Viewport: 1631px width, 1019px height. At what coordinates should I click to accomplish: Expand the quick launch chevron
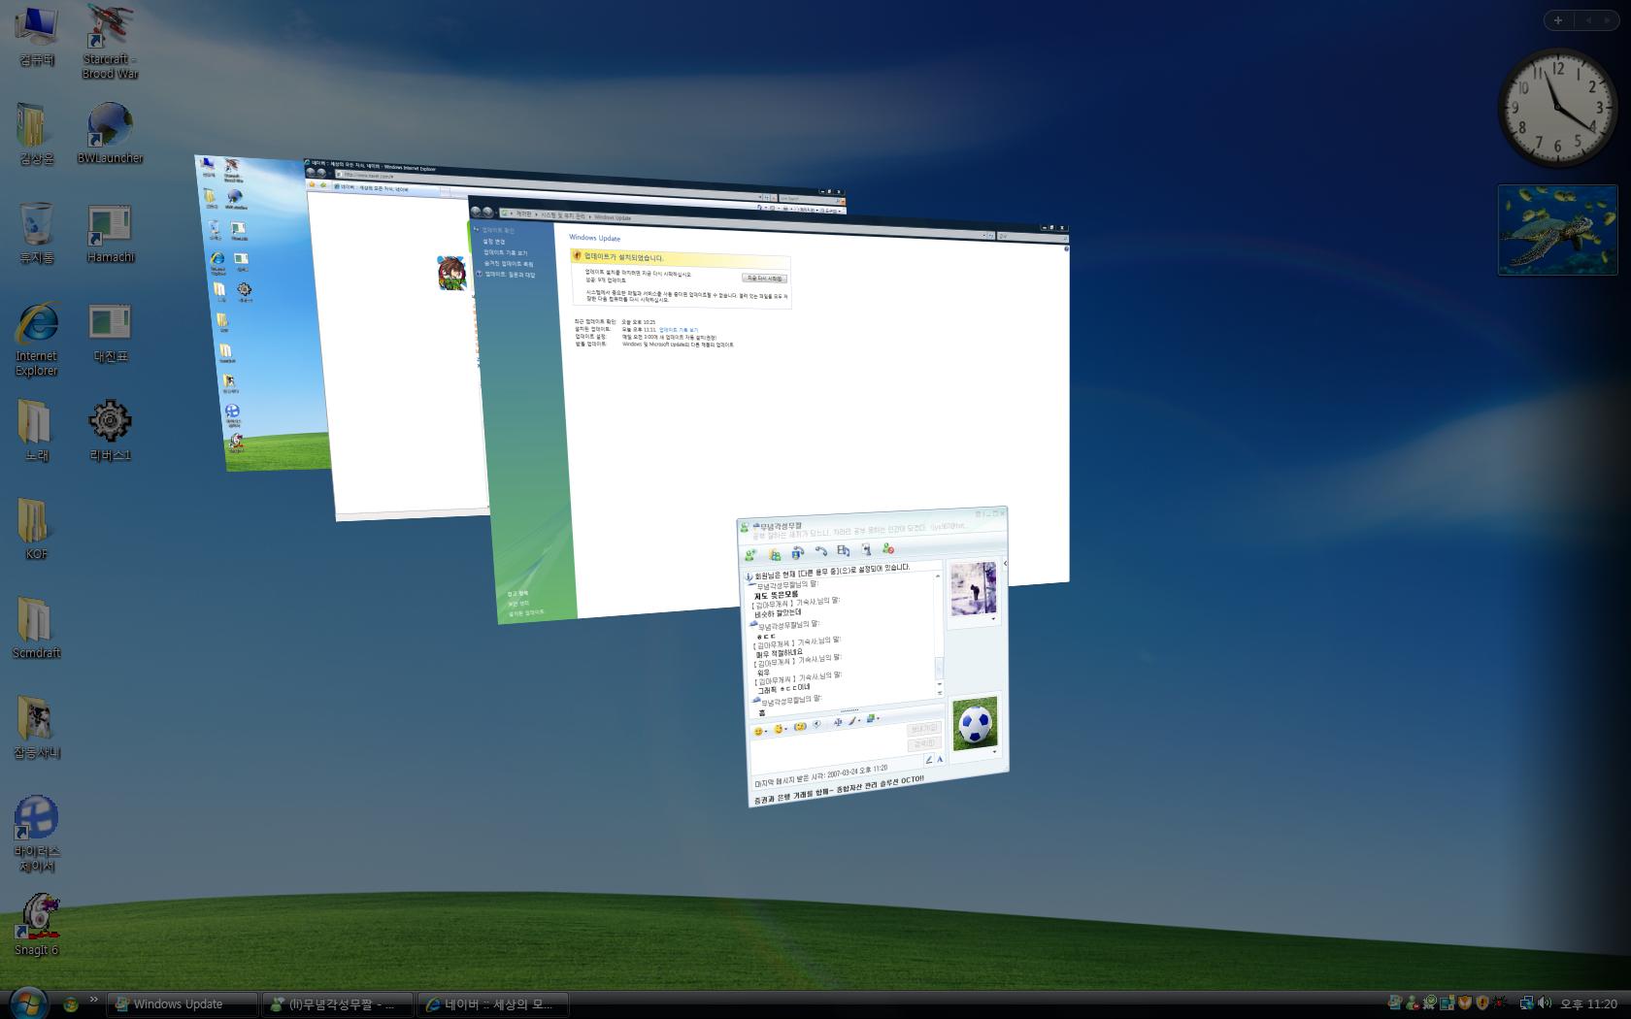click(94, 1000)
